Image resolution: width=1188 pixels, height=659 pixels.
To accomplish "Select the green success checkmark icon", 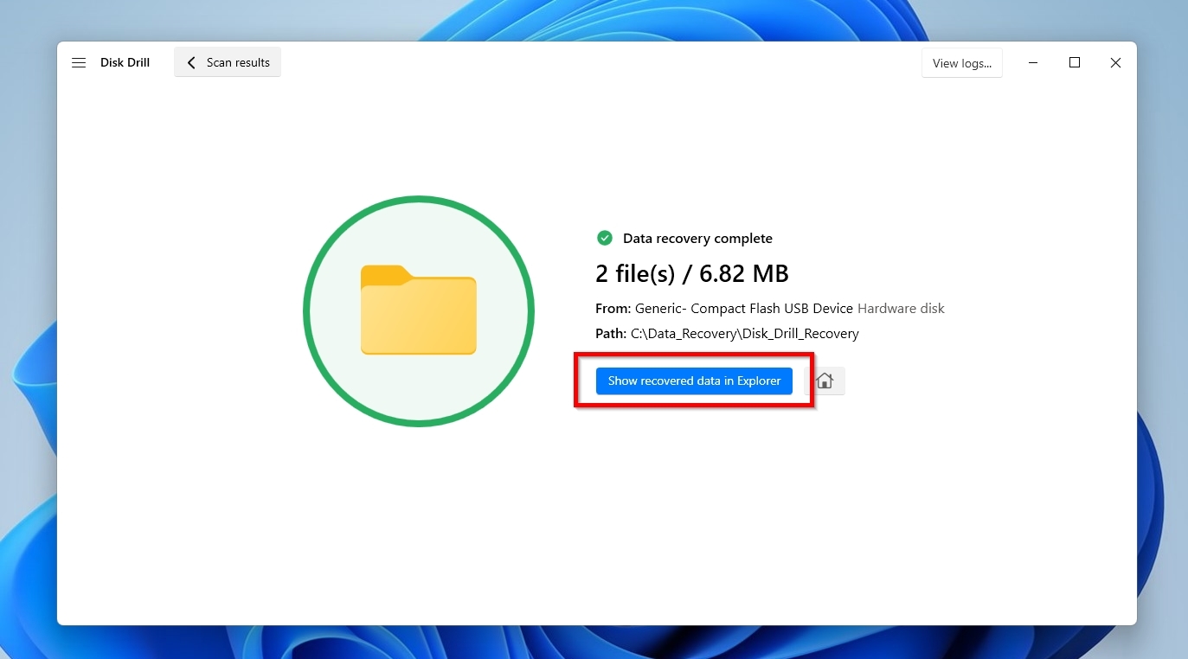I will click(604, 238).
